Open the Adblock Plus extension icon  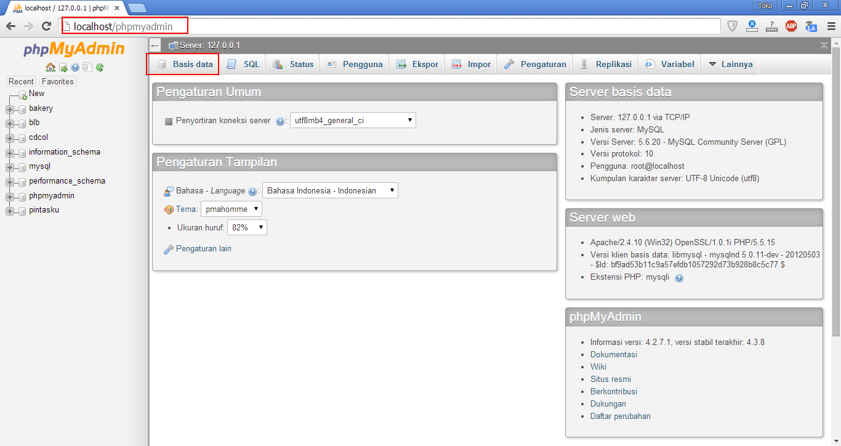click(x=791, y=26)
